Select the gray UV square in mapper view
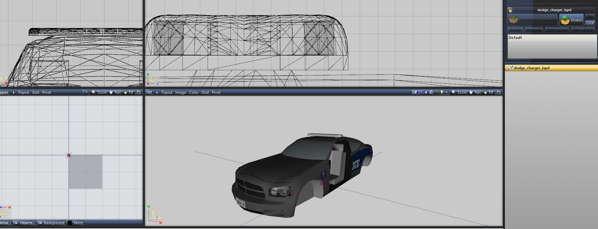Viewport: 598px width, 229px height. [86, 172]
